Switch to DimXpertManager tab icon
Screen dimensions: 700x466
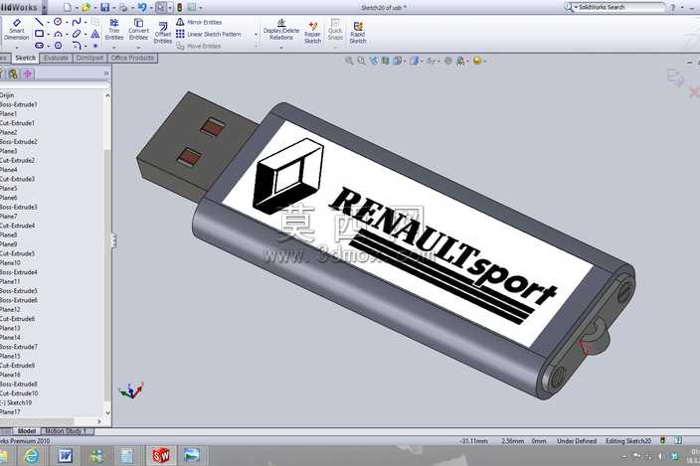(28, 74)
